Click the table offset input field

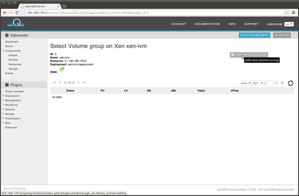(269, 83)
